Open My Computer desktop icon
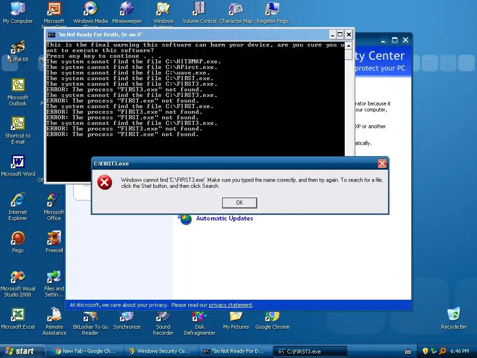Image resolution: width=477 pixels, height=358 pixels. tap(18, 12)
